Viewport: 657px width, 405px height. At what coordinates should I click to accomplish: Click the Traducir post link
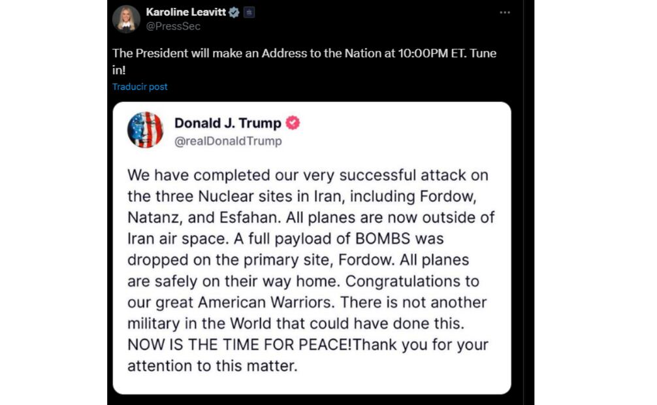[140, 87]
